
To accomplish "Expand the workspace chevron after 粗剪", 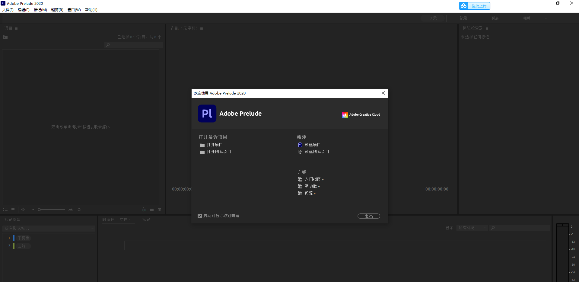I will click(x=546, y=18).
